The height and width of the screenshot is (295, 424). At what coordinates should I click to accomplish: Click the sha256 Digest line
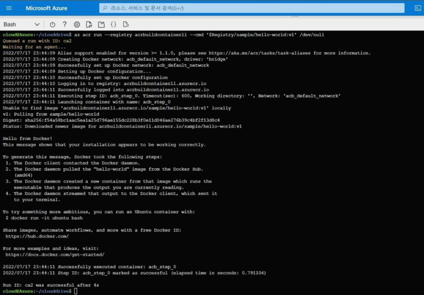[111, 120]
